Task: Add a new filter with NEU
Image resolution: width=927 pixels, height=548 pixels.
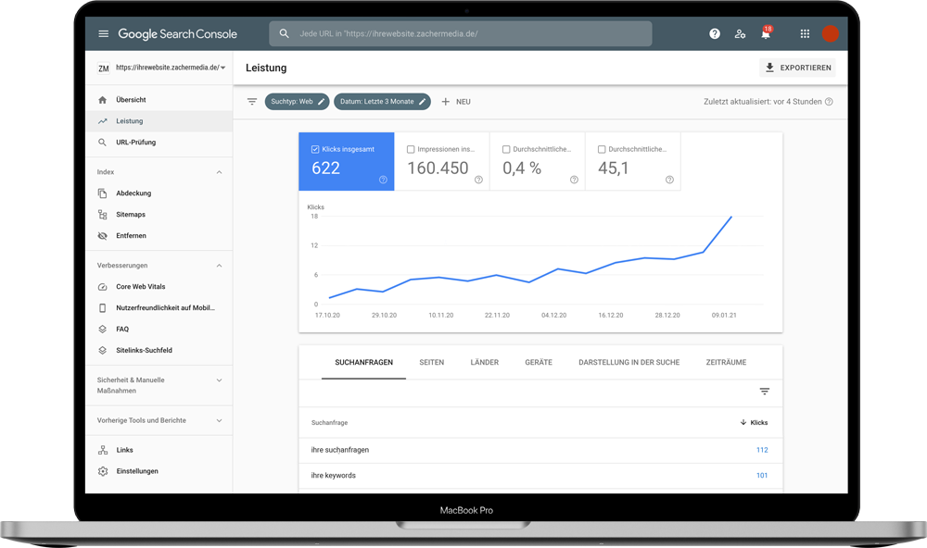Action: 455,102
